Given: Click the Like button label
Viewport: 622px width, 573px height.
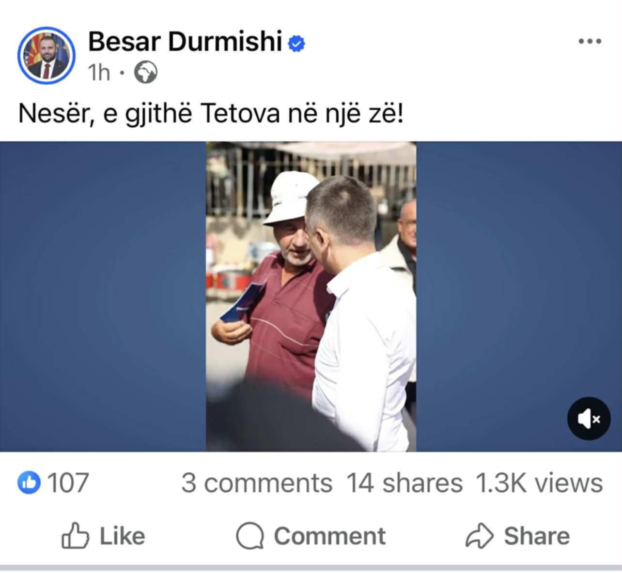Looking at the screenshot, I should [x=122, y=536].
